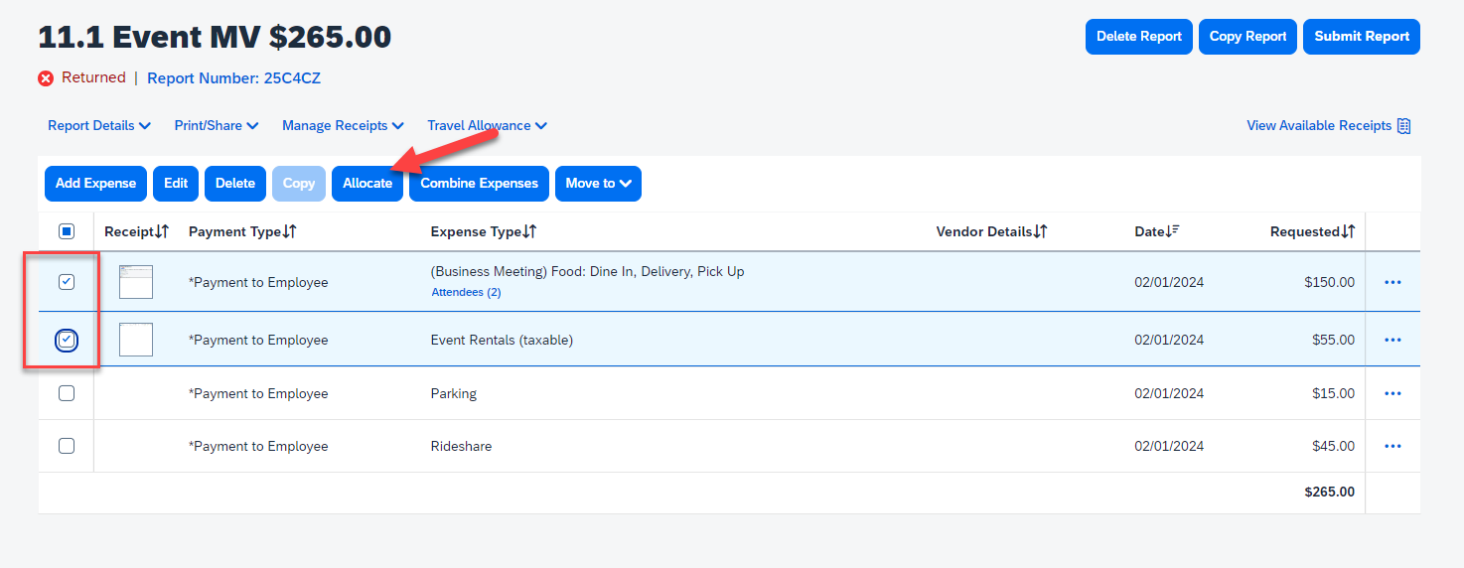Open the Manage Receipts dropdown

(x=343, y=126)
